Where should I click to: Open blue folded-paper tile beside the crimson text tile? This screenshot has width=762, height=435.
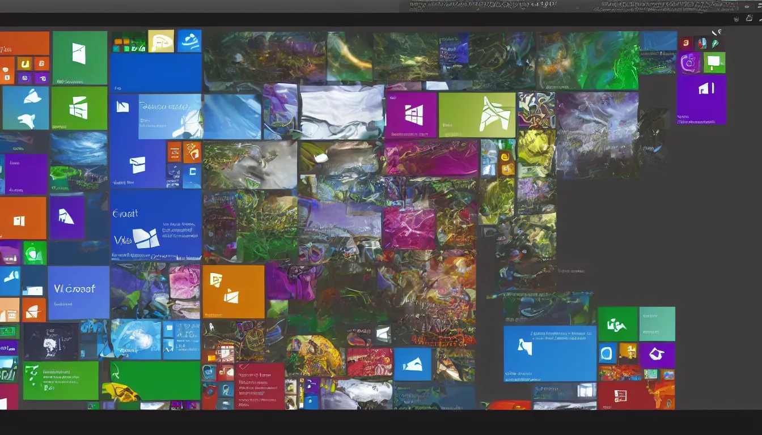click(412, 364)
